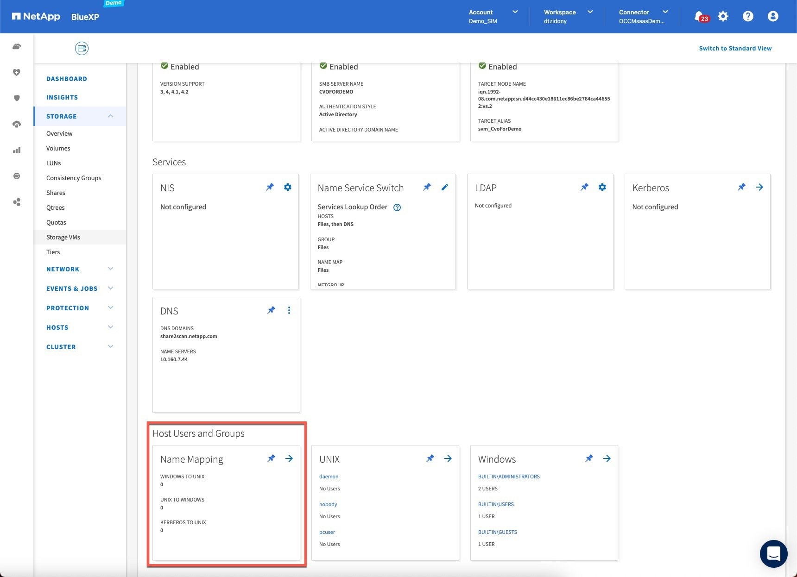The height and width of the screenshot is (577, 797).
Task: Edit Name Service Switch with pencil icon
Action: click(445, 188)
